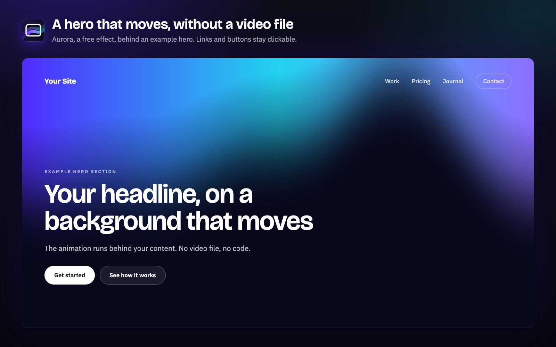
Task: Click the Contact button in navigation
Action: pos(493,81)
